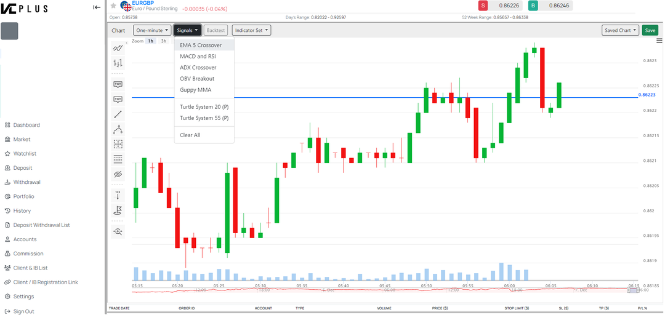Open the Watchlist page from sidebar

pos(25,154)
